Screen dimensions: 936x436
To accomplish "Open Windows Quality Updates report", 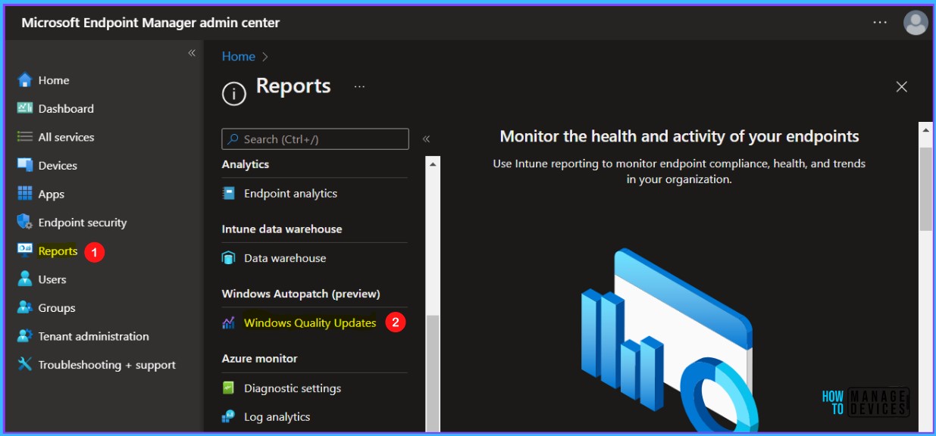I will click(x=310, y=323).
